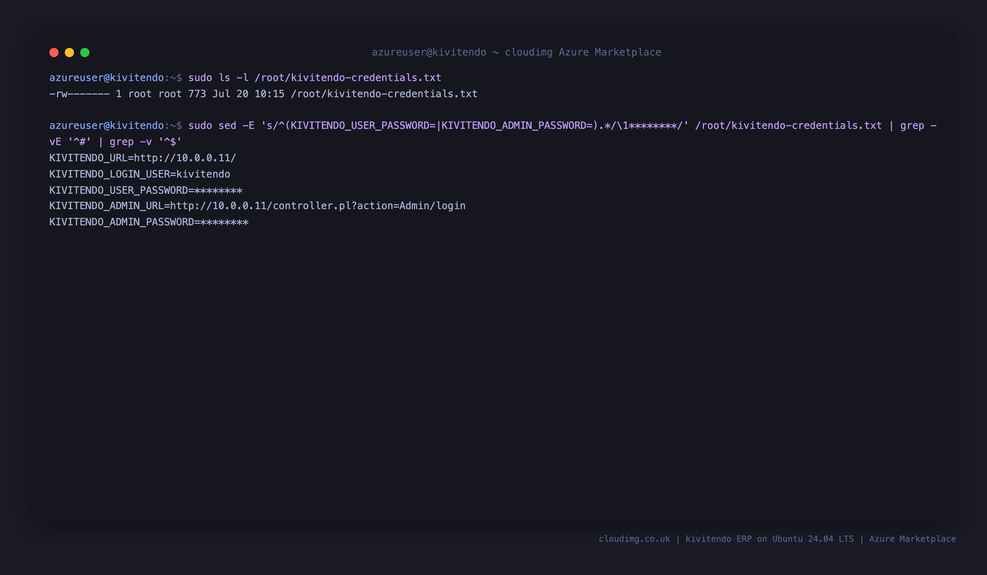Click the 'KIVITENDO_LOGIN_USER=kivitendo' output line
987x575 pixels.
click(x=140, y=174)
